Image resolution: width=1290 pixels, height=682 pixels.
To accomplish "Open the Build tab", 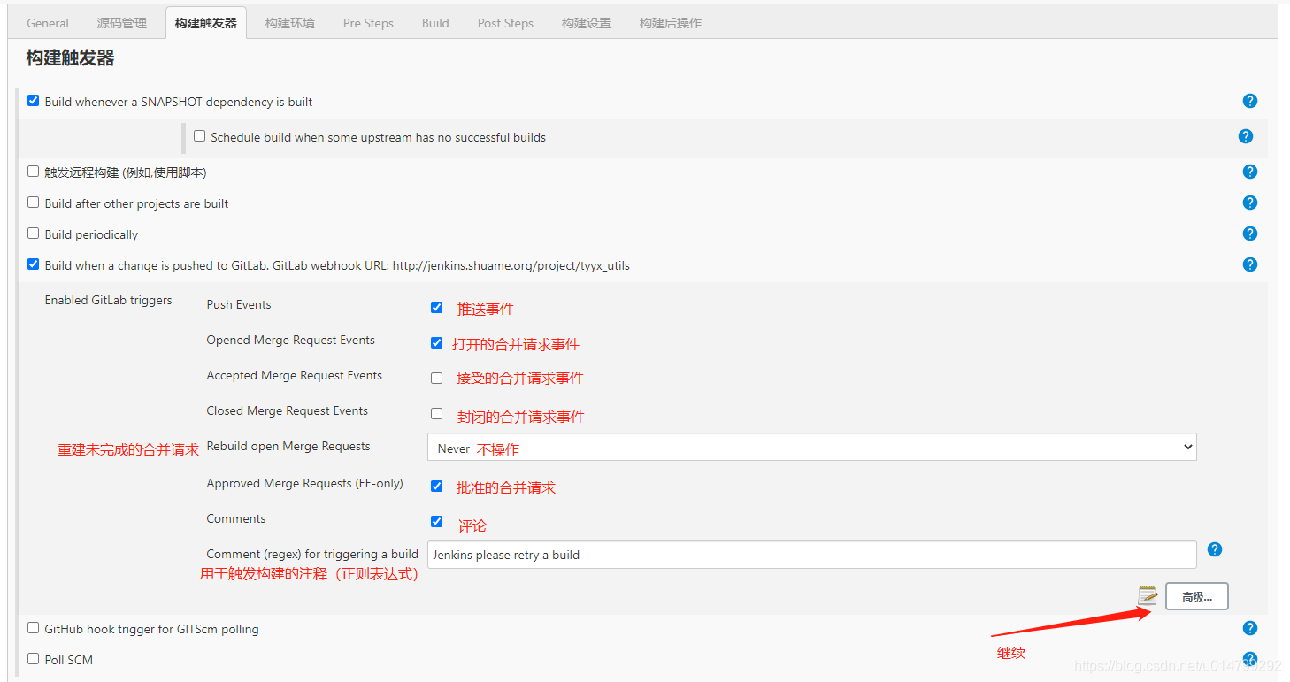I will pyautogui.click(x=435, y=23).
